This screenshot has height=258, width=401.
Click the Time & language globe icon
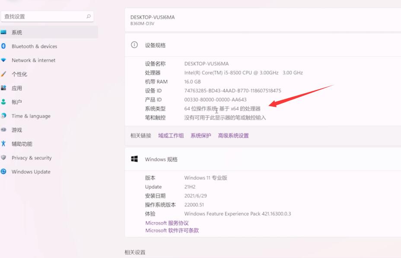click(x=3, y=115)
